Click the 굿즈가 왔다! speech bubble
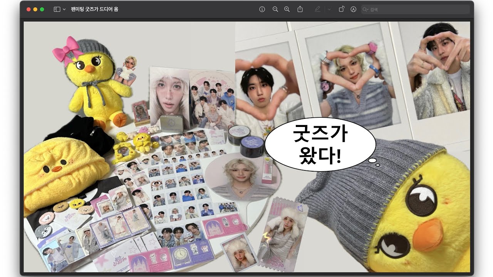 (x=320, y=144)
